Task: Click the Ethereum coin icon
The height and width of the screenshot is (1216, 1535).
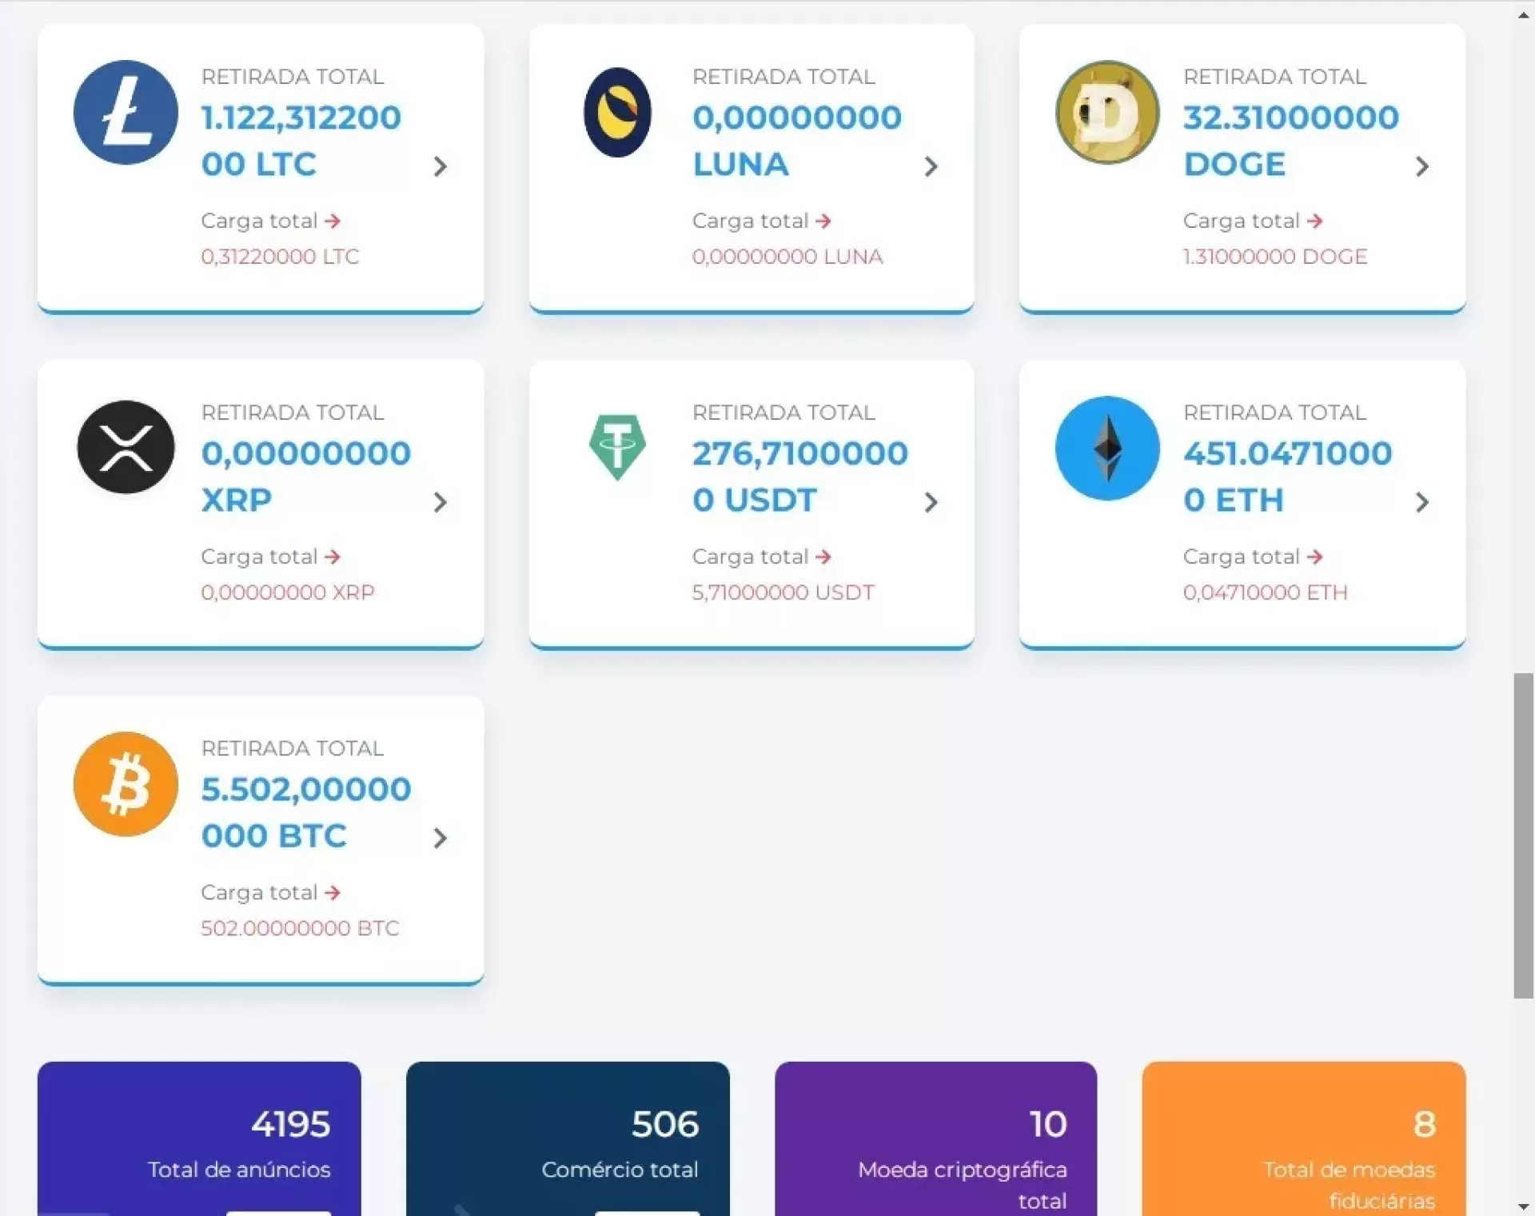Action: pos(1107,449)
